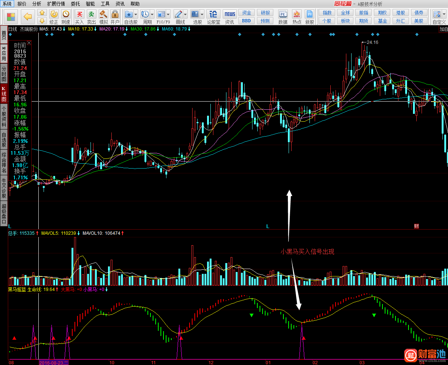Viewport: 448px width, 365px height.
Task: Open the 工具 menu
Action: [x=105, y=4]
